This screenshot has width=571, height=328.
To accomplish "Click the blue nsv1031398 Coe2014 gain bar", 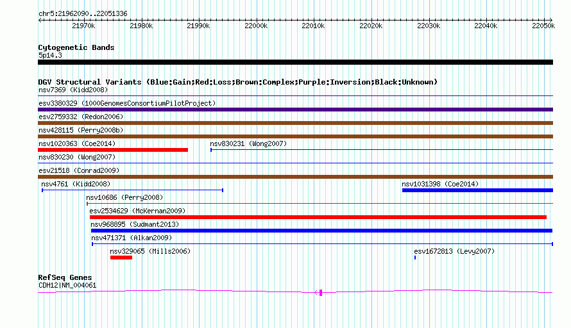I will click(477, 190).
